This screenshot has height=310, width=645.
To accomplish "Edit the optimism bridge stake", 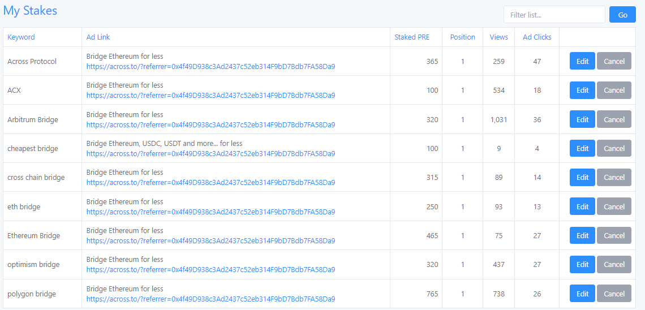I will [x=582, y=264].
